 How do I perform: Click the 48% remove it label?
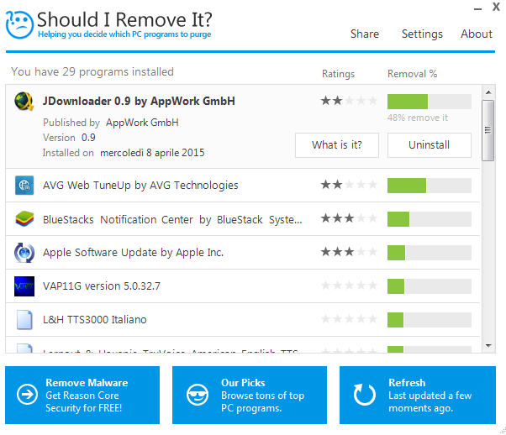point(418,118)
